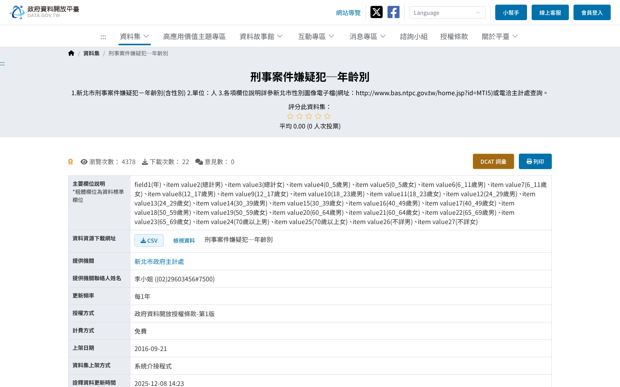Click the 免費 fee value
Image resolution: width=620 pixels, height=387 pixels.
tap(141, 331)
